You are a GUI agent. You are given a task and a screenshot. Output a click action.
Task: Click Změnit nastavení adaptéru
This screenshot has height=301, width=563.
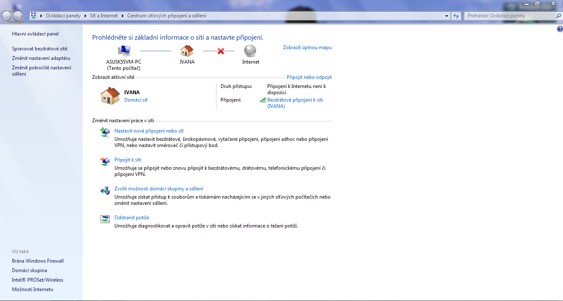pos(41,58)
